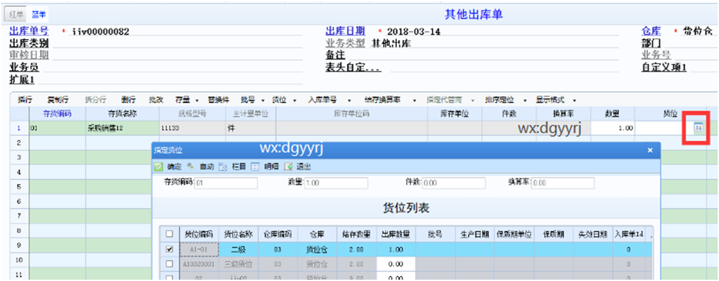The height and width of the screenshot is (281, 719).
Task: Click the 货位编码 cell A10020001
Action: pyautogui.click(x=199, y=264)
